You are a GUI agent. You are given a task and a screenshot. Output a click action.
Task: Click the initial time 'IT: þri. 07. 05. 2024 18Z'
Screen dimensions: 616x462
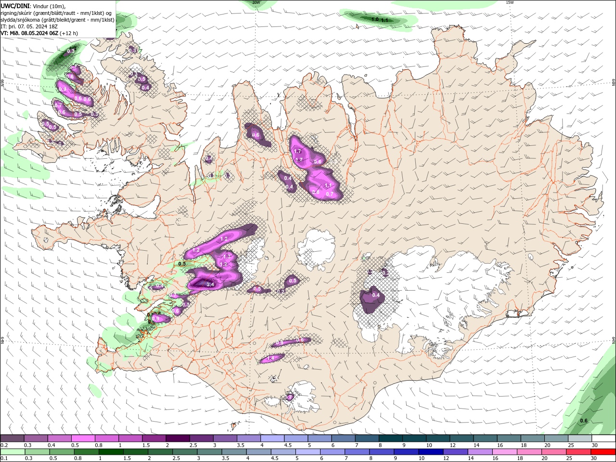(x=29, y=26)
